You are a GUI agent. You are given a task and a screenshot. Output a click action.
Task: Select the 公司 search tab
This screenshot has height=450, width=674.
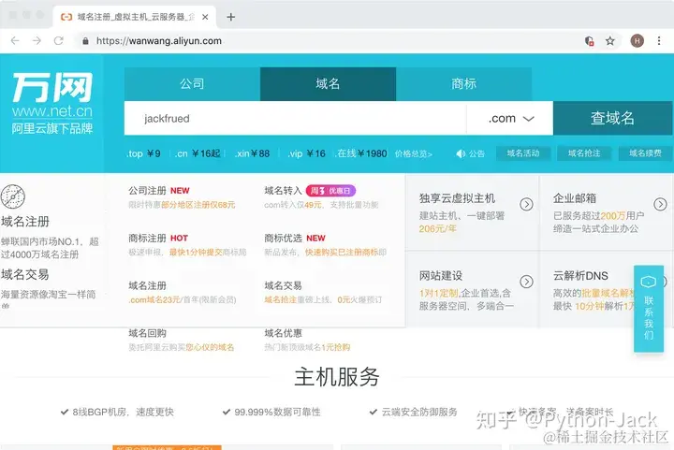click(x=192, y=83)
